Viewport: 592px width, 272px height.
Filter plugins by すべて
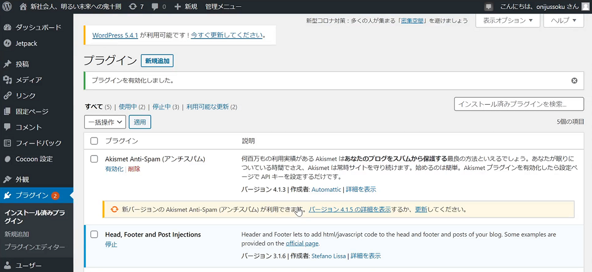coord(94,106)
